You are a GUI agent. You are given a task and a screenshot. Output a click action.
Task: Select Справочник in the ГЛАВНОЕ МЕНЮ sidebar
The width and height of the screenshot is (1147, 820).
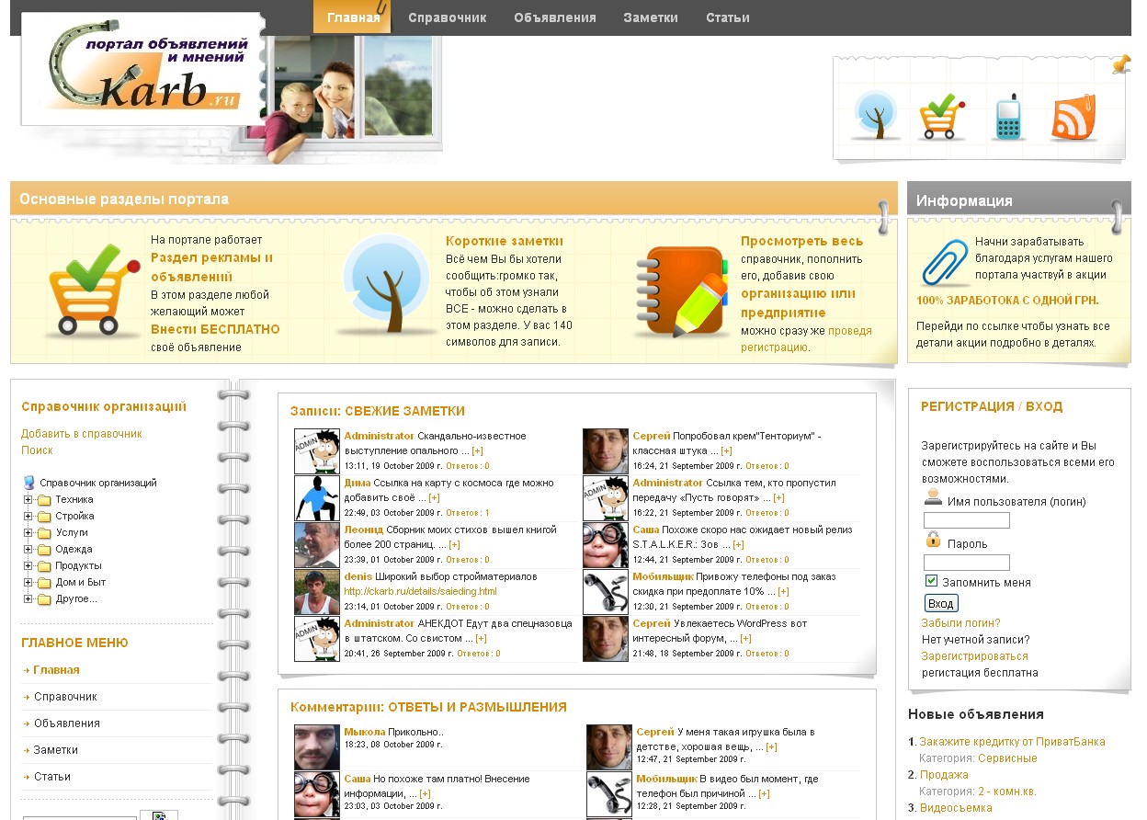(x=65, y=697)
